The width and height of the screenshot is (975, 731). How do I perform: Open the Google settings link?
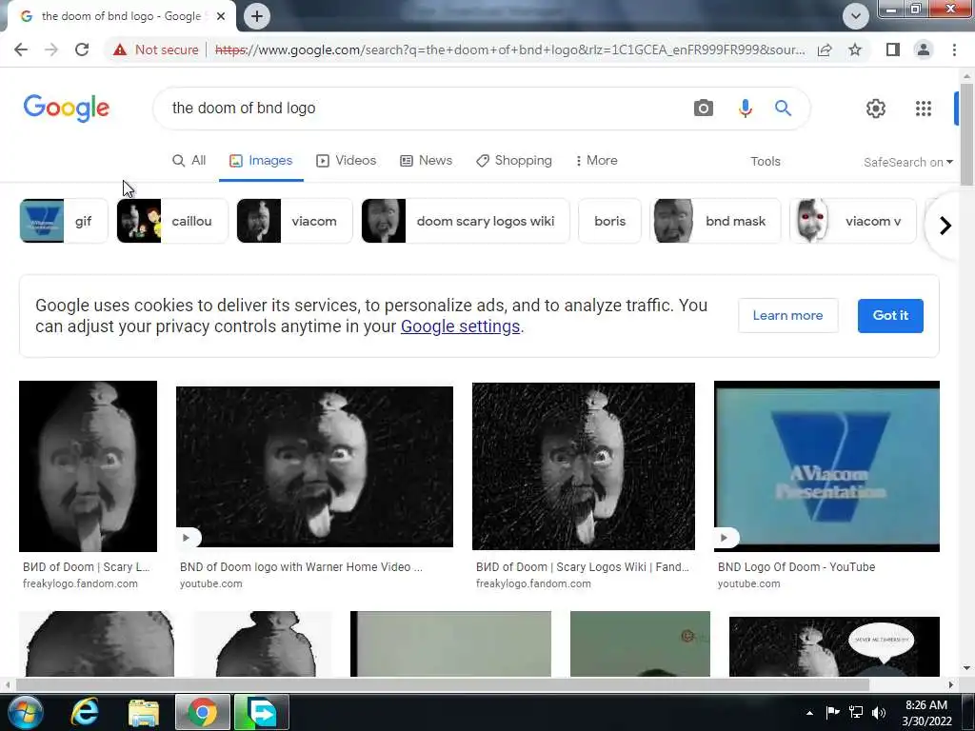point(460,326)
